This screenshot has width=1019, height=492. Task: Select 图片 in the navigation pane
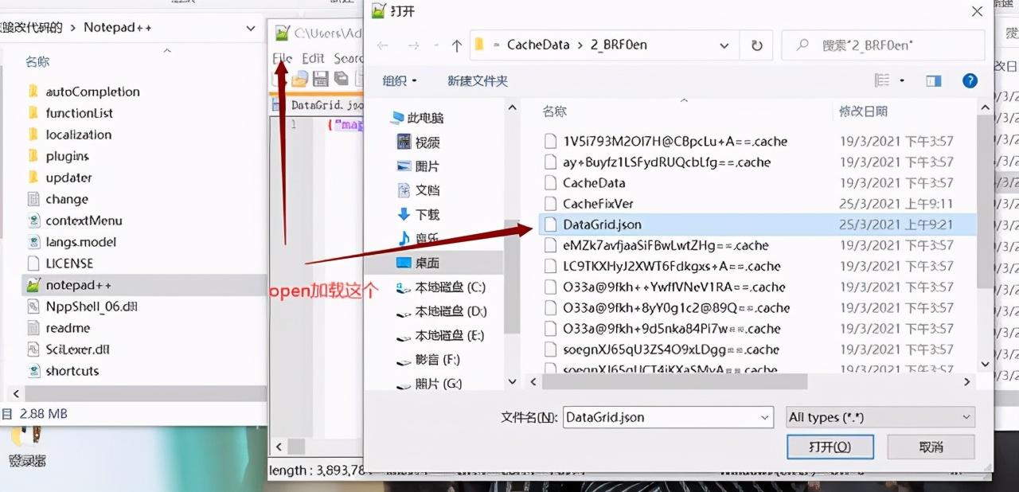coord(419,166)
